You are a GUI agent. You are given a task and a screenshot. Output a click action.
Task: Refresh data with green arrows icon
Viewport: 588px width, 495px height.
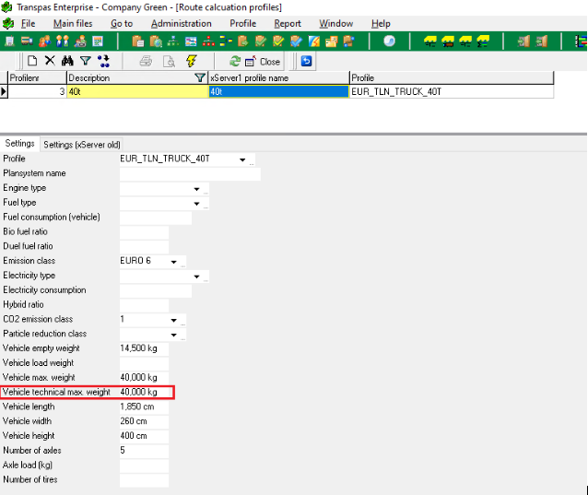pos(235,61)
